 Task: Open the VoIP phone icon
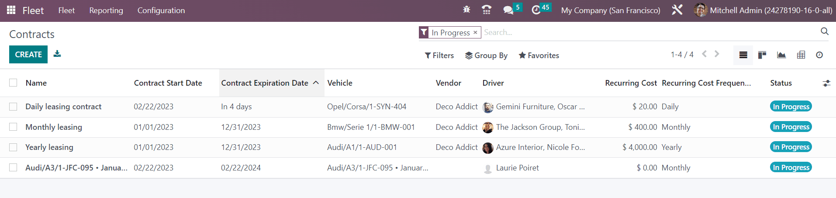pyautogui.click(x=486, y=10)
